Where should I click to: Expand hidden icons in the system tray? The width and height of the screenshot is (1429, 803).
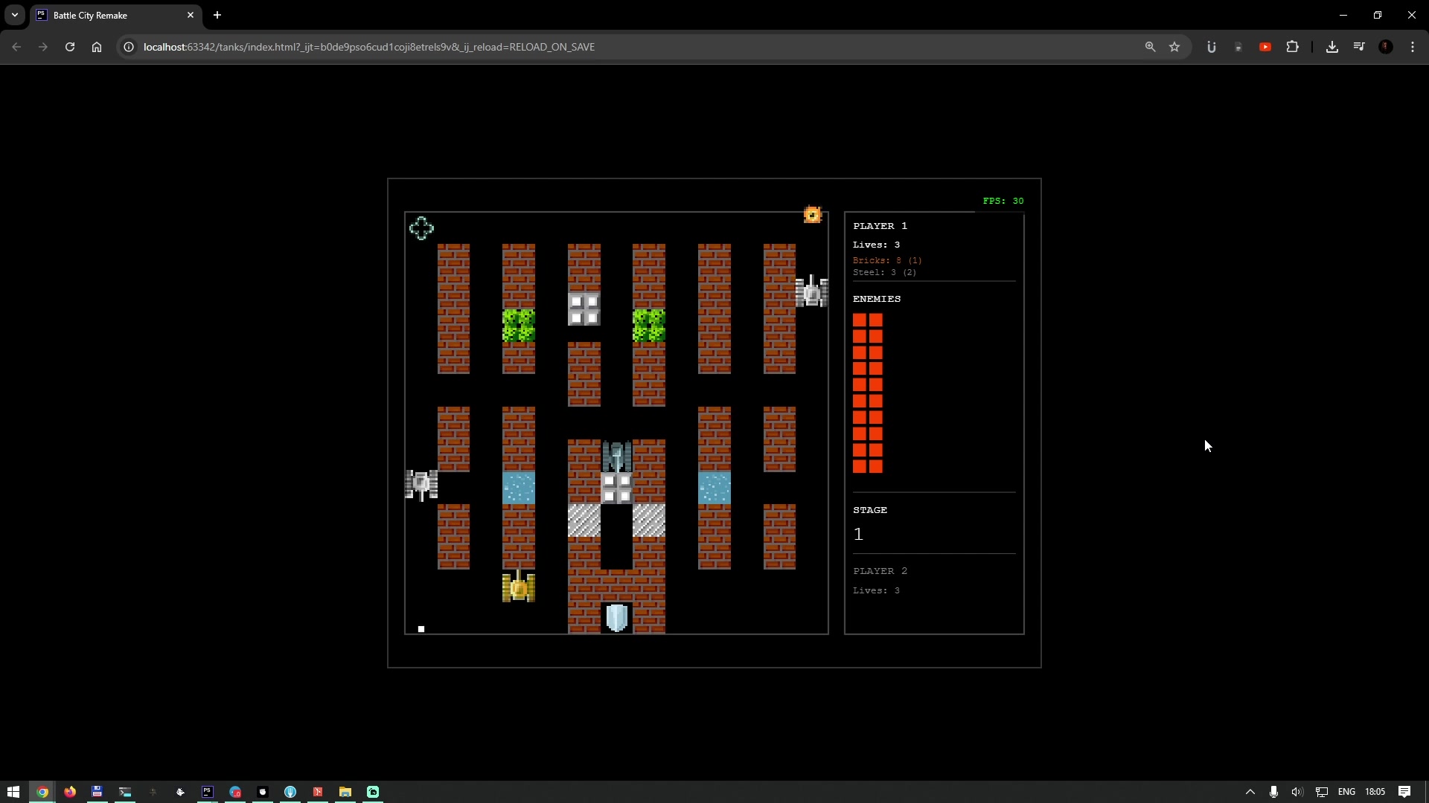click(1251, 792)
